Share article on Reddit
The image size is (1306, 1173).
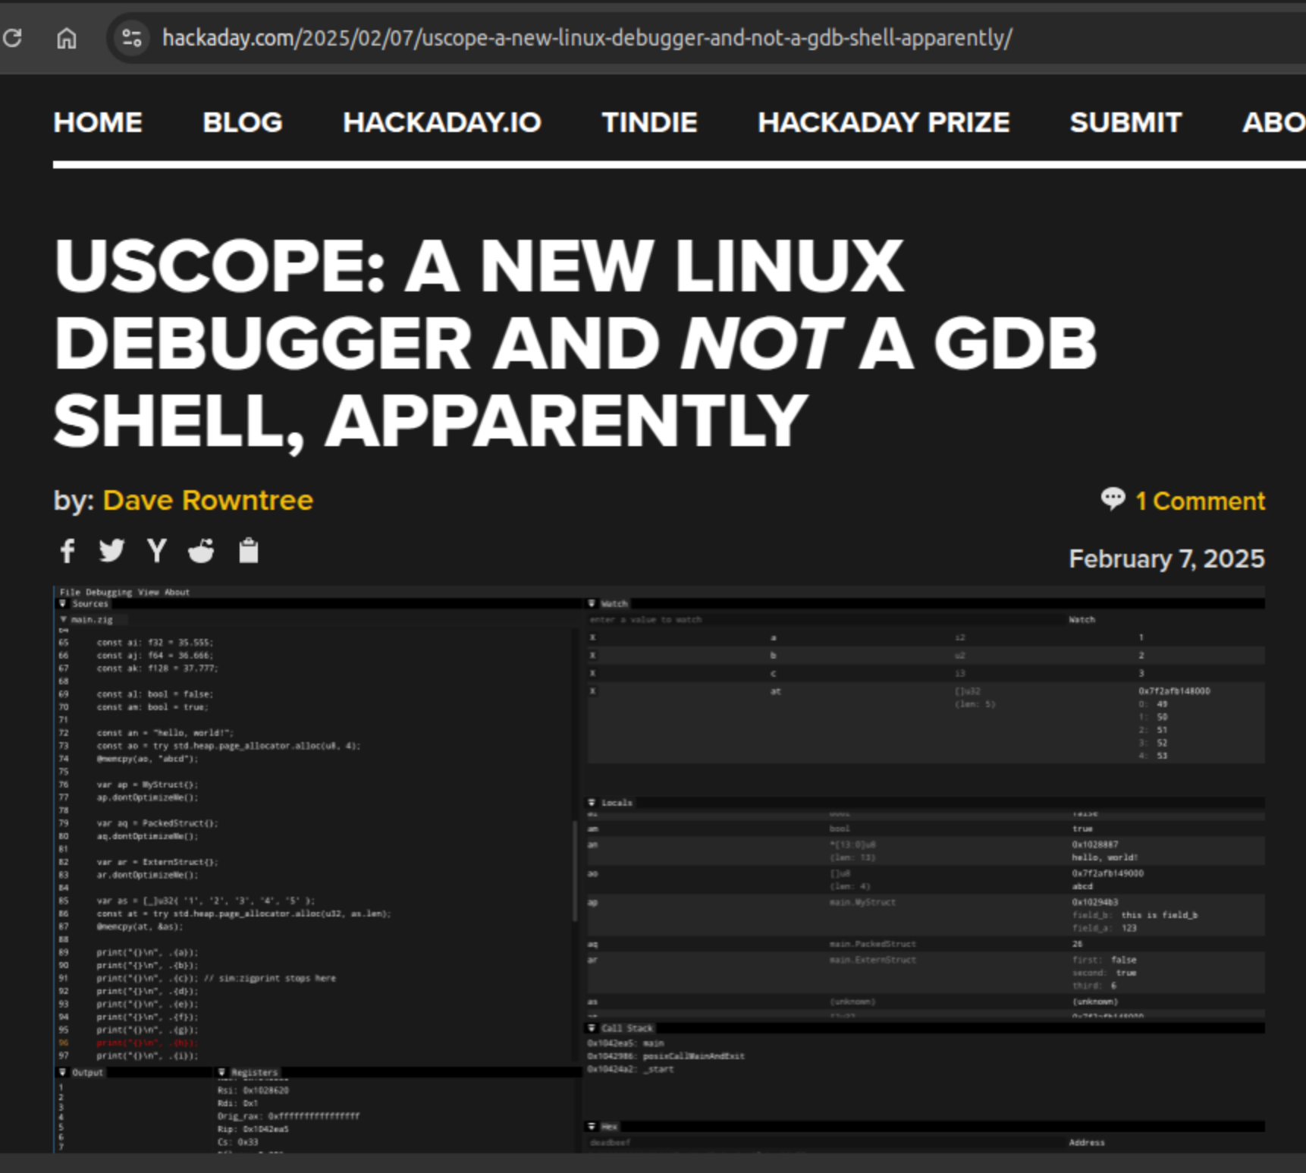[x=201, y=550]
